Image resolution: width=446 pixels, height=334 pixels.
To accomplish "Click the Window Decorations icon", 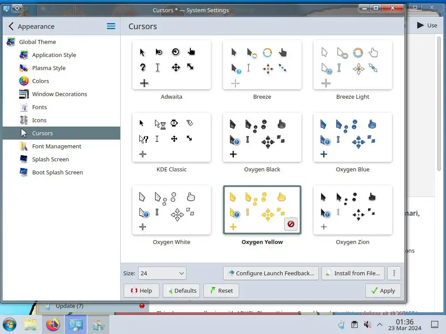I will (x=24, y=94).
